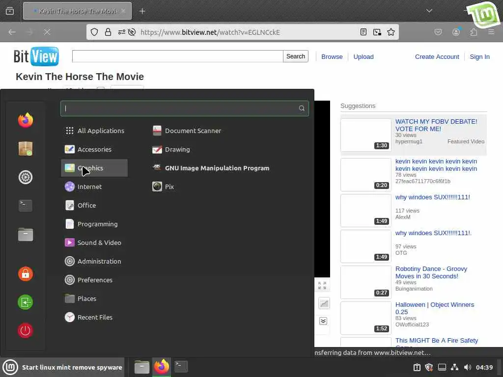Image resolution: width=503 pixels, height=377 pixels.
Task: Open the list all tabs chevron
Action: [429, 11]
